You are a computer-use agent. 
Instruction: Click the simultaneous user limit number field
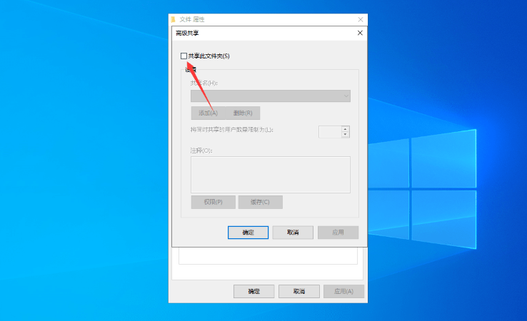[329, 131]
